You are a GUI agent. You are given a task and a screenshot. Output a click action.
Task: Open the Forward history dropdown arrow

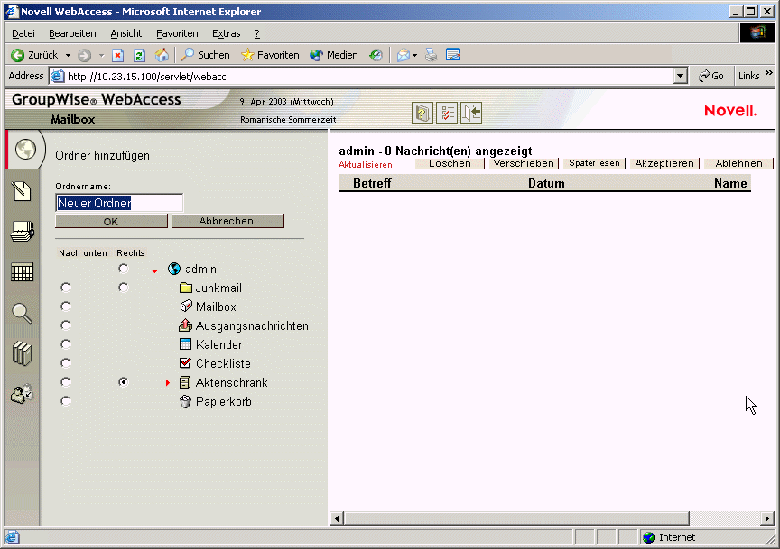tap(101, 55)
